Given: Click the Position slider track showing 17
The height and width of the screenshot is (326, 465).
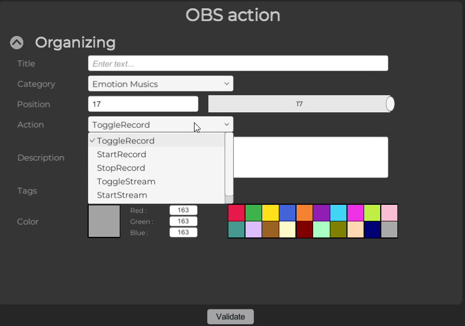Looking at the screenshot, I should (x=299, y=104).
